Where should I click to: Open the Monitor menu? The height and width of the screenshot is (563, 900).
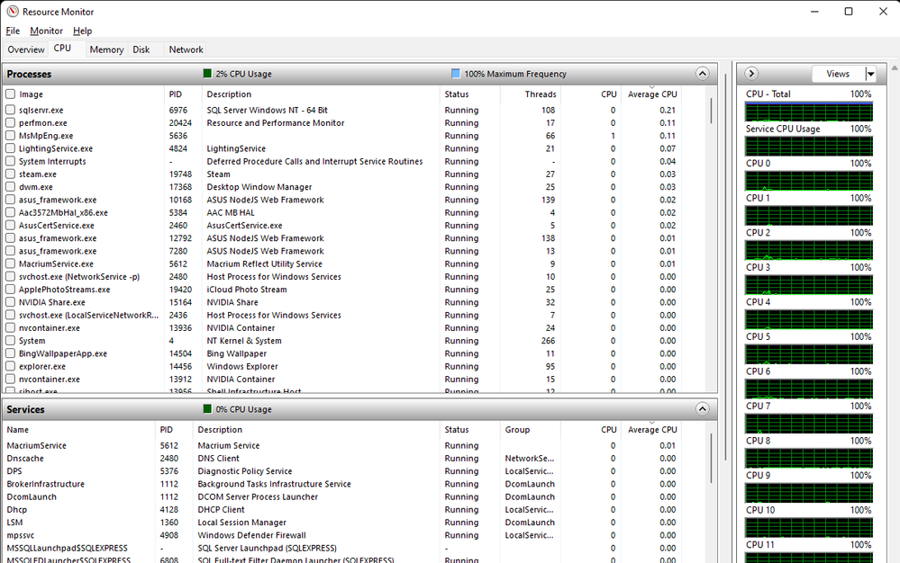pos(46,31)
